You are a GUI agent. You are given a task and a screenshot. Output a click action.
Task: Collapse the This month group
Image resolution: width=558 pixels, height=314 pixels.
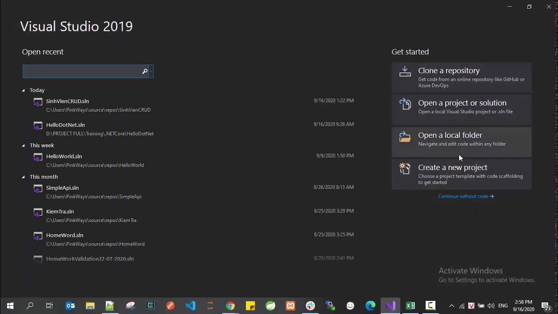tap(24, 177)
